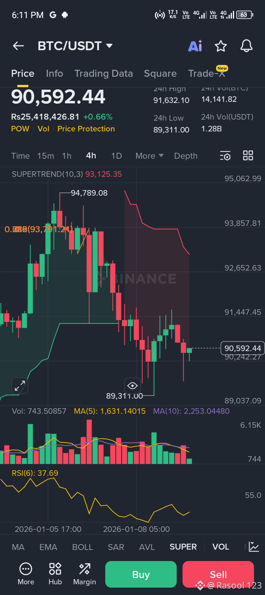Open the Vol tag link
265x595 pixels.
click(x=43, y=129)
